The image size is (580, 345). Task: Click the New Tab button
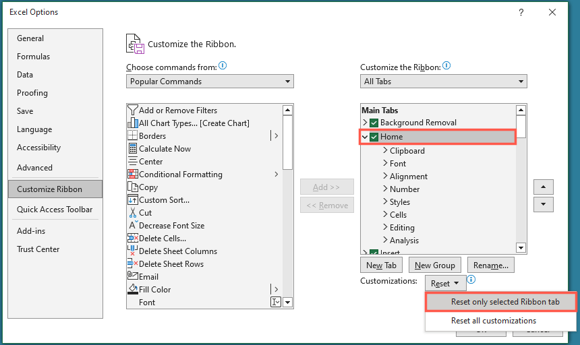click(381, 265)
